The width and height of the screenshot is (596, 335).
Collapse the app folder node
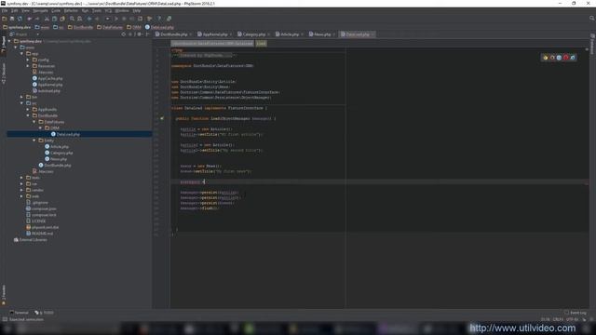pos(21,54)
